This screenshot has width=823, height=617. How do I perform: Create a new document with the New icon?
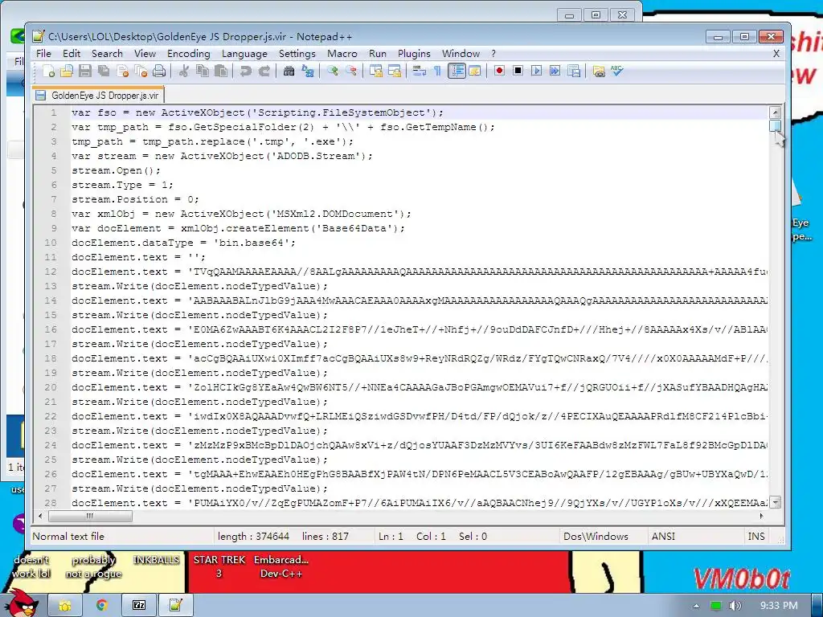pos(48,71)
